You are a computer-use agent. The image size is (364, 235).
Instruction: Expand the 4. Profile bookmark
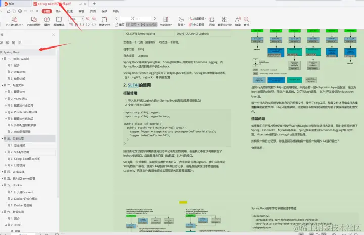[x=6, y=112]
